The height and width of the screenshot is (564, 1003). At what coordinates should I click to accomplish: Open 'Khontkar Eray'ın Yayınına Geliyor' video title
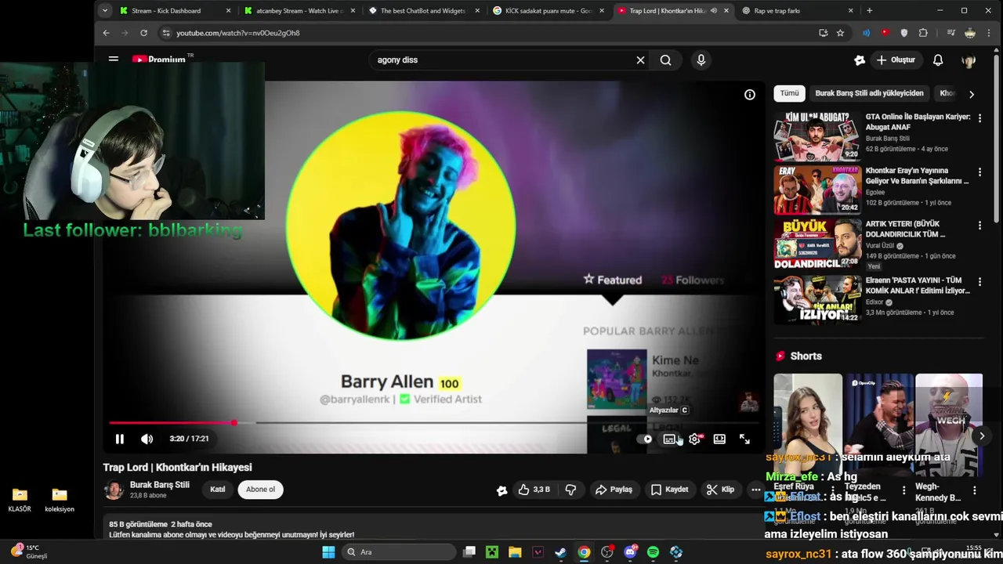click(x=918, y=175)
